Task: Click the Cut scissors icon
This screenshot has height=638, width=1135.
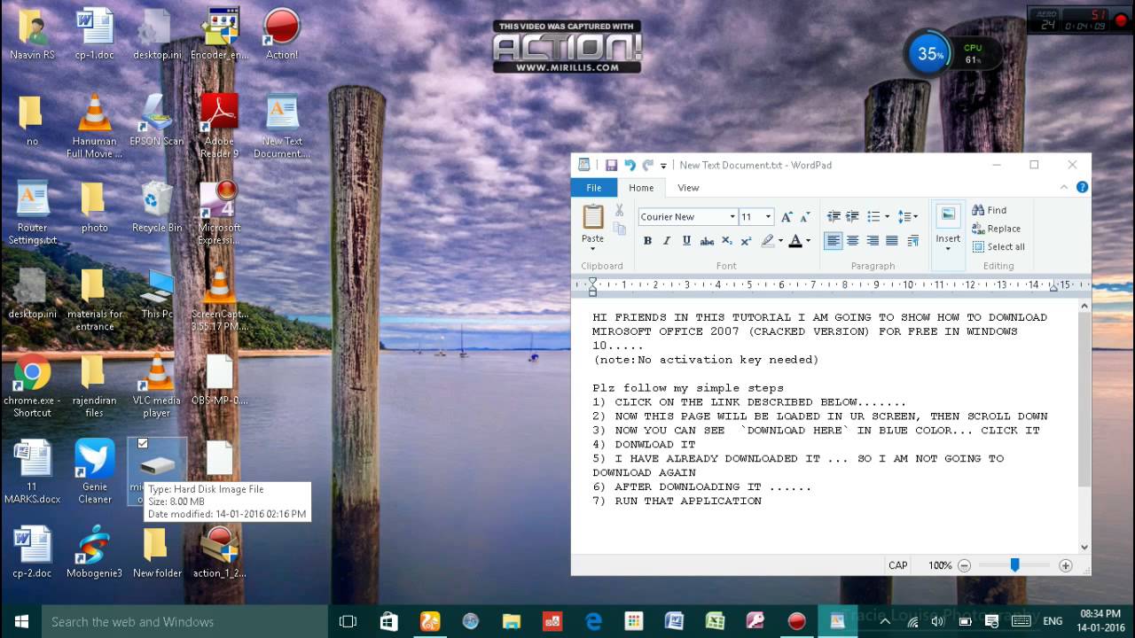Action: tap(619, 211)
